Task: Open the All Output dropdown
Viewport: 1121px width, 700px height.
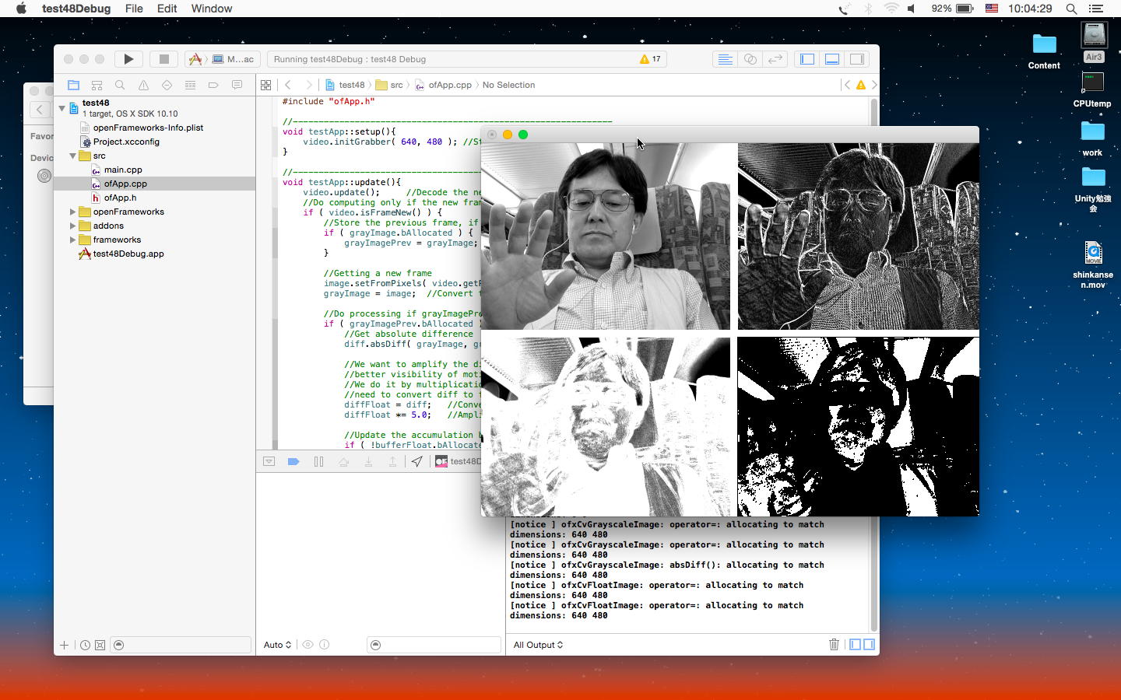Action: click(538, 645)
